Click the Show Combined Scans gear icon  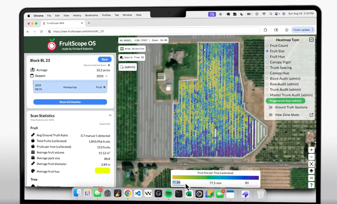[109, 65]
